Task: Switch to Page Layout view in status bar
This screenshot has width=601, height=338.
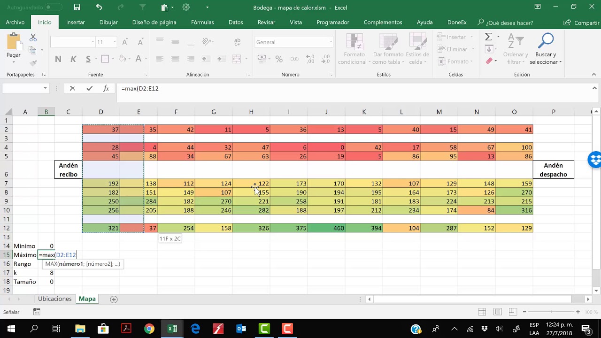Action: coord(498,312)
